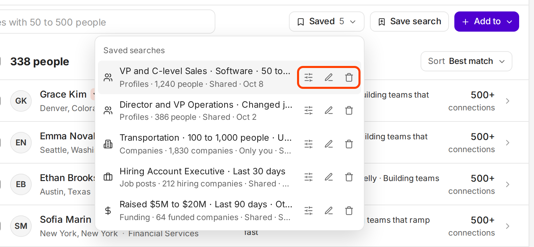Rename the Transportation companies saved search

[329, 144]
